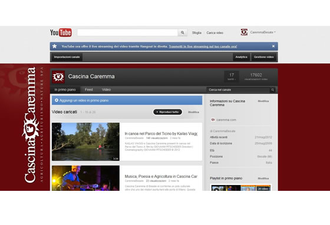Open In canoa nel Parco del Ticino title
The height and width of the screenshot is (225, 330).
tap(161, 134)
